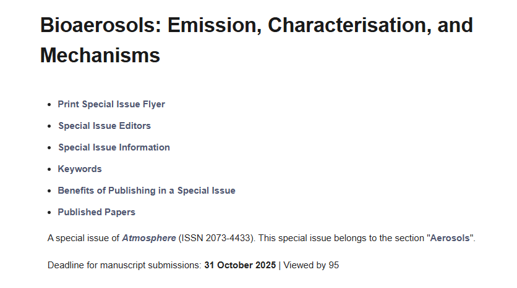Click the bullet beside Keywords
The height and width of the screenshot is (288, 517).
click(49, 170)
